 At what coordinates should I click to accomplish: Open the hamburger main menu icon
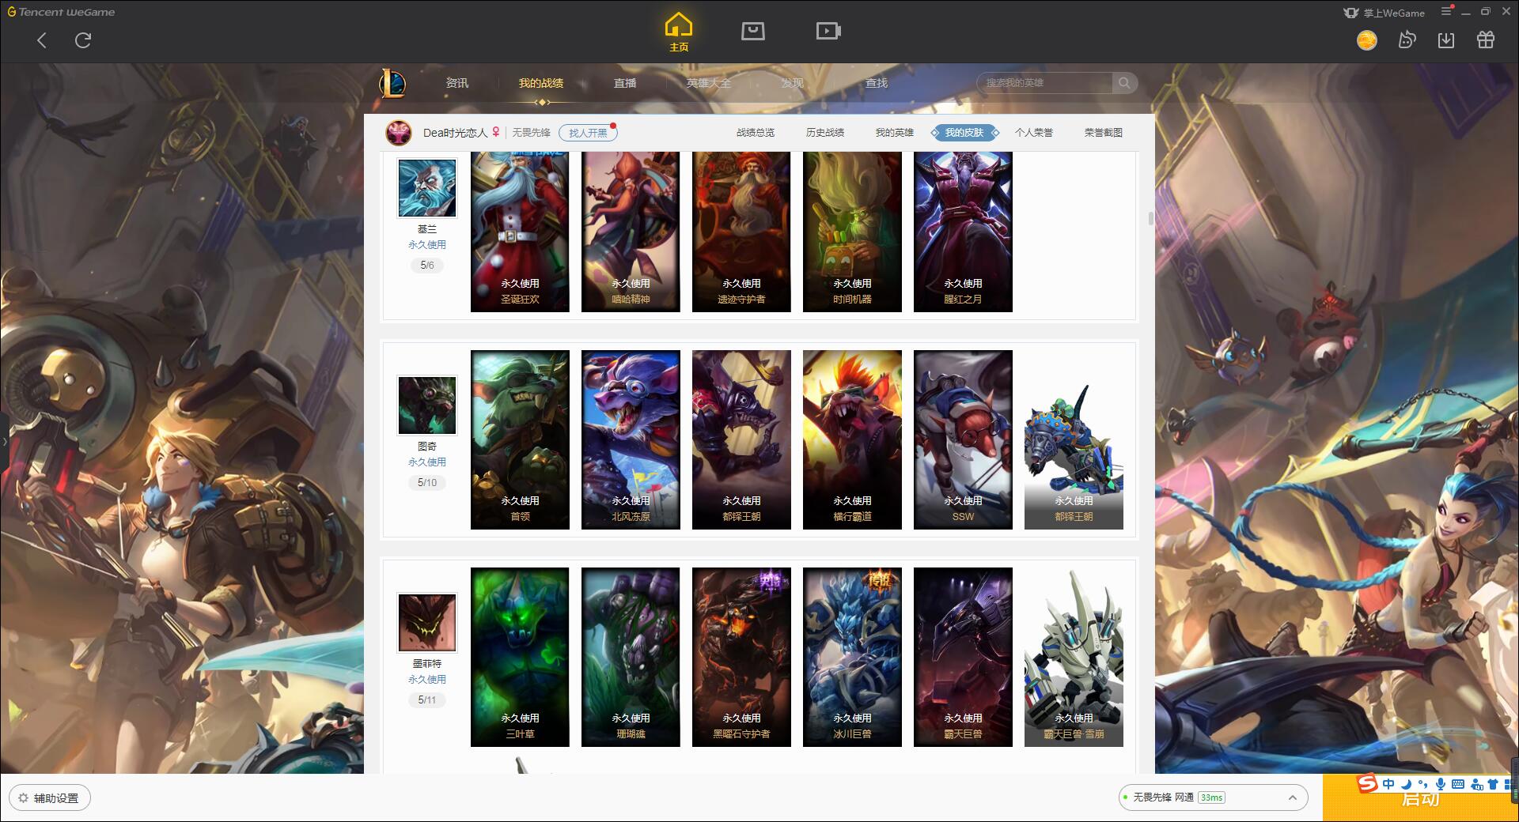click(x=1446, y=11)
